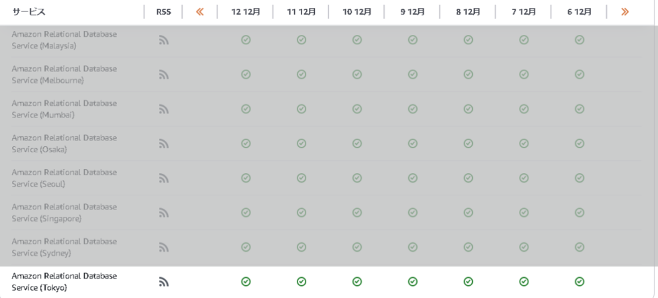This screenshot has width=658, height=298.
Task: Open RSS feed for RDS Tokyo
Action: [164, 282]
